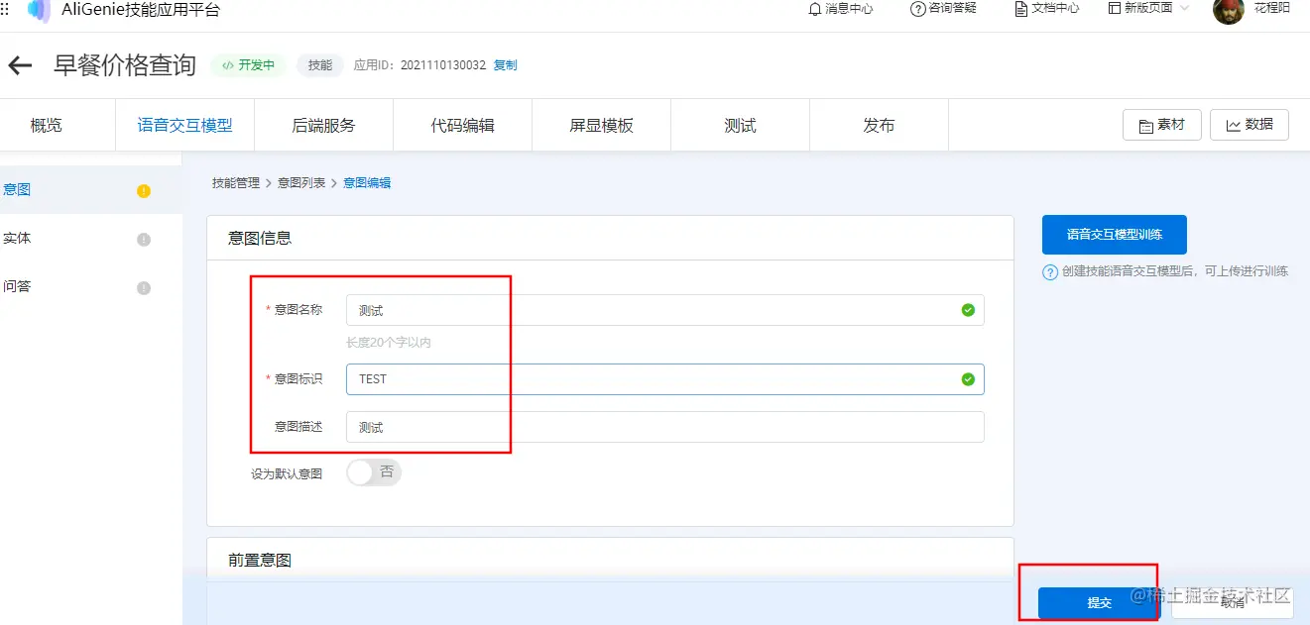Click the 语音交互模型训练 button

[1115, 235]
